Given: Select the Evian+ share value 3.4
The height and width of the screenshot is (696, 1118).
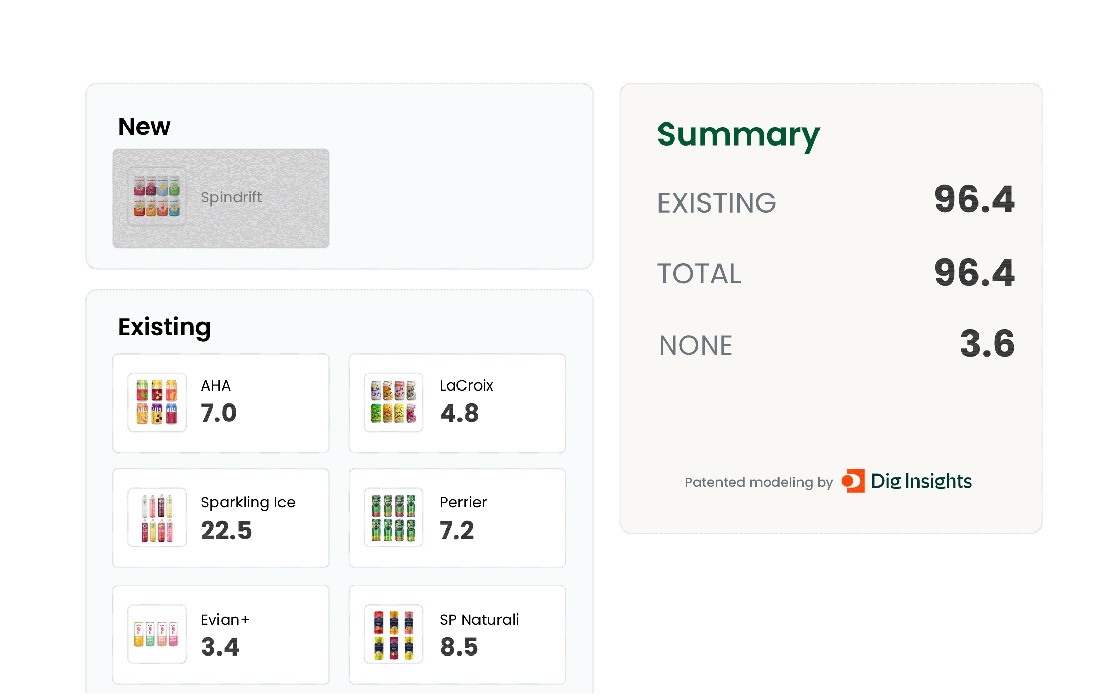Looking at the screenshot, I should click(220, 646).
